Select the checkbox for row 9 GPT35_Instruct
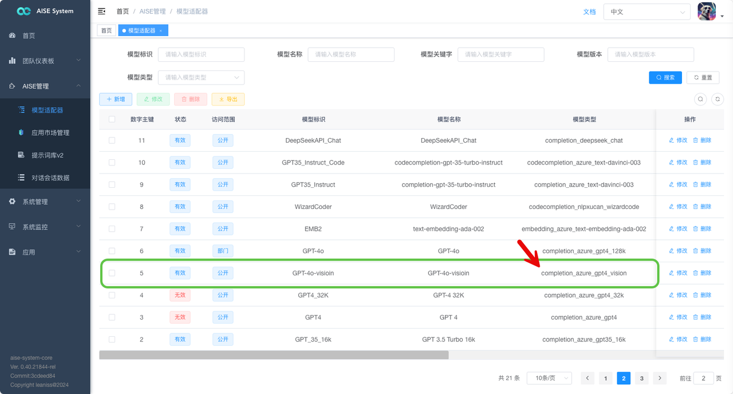The image size is (733, 394). click(x=112, y=184)
